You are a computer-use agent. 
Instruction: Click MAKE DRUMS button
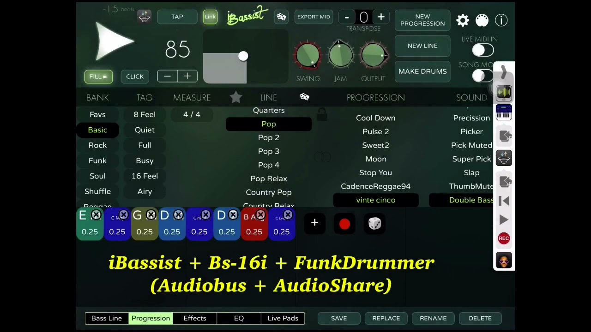[x=422, y=71]
